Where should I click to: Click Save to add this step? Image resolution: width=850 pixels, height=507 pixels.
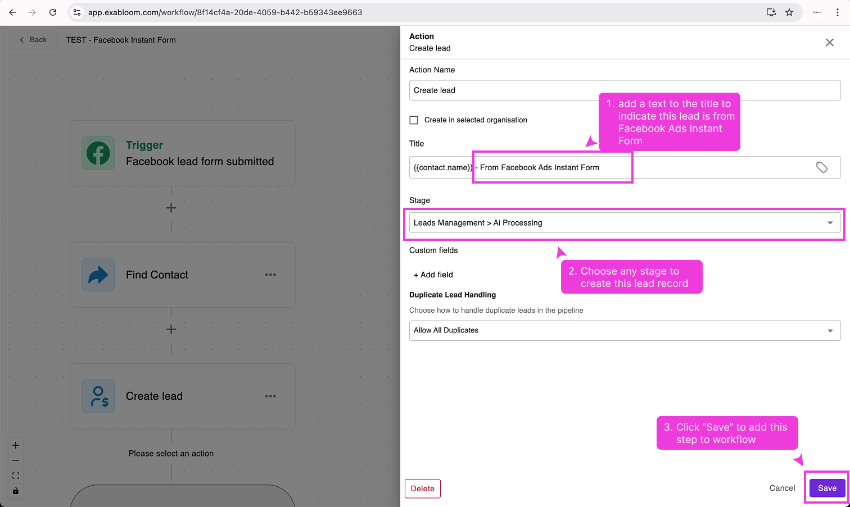click(827, 488)
